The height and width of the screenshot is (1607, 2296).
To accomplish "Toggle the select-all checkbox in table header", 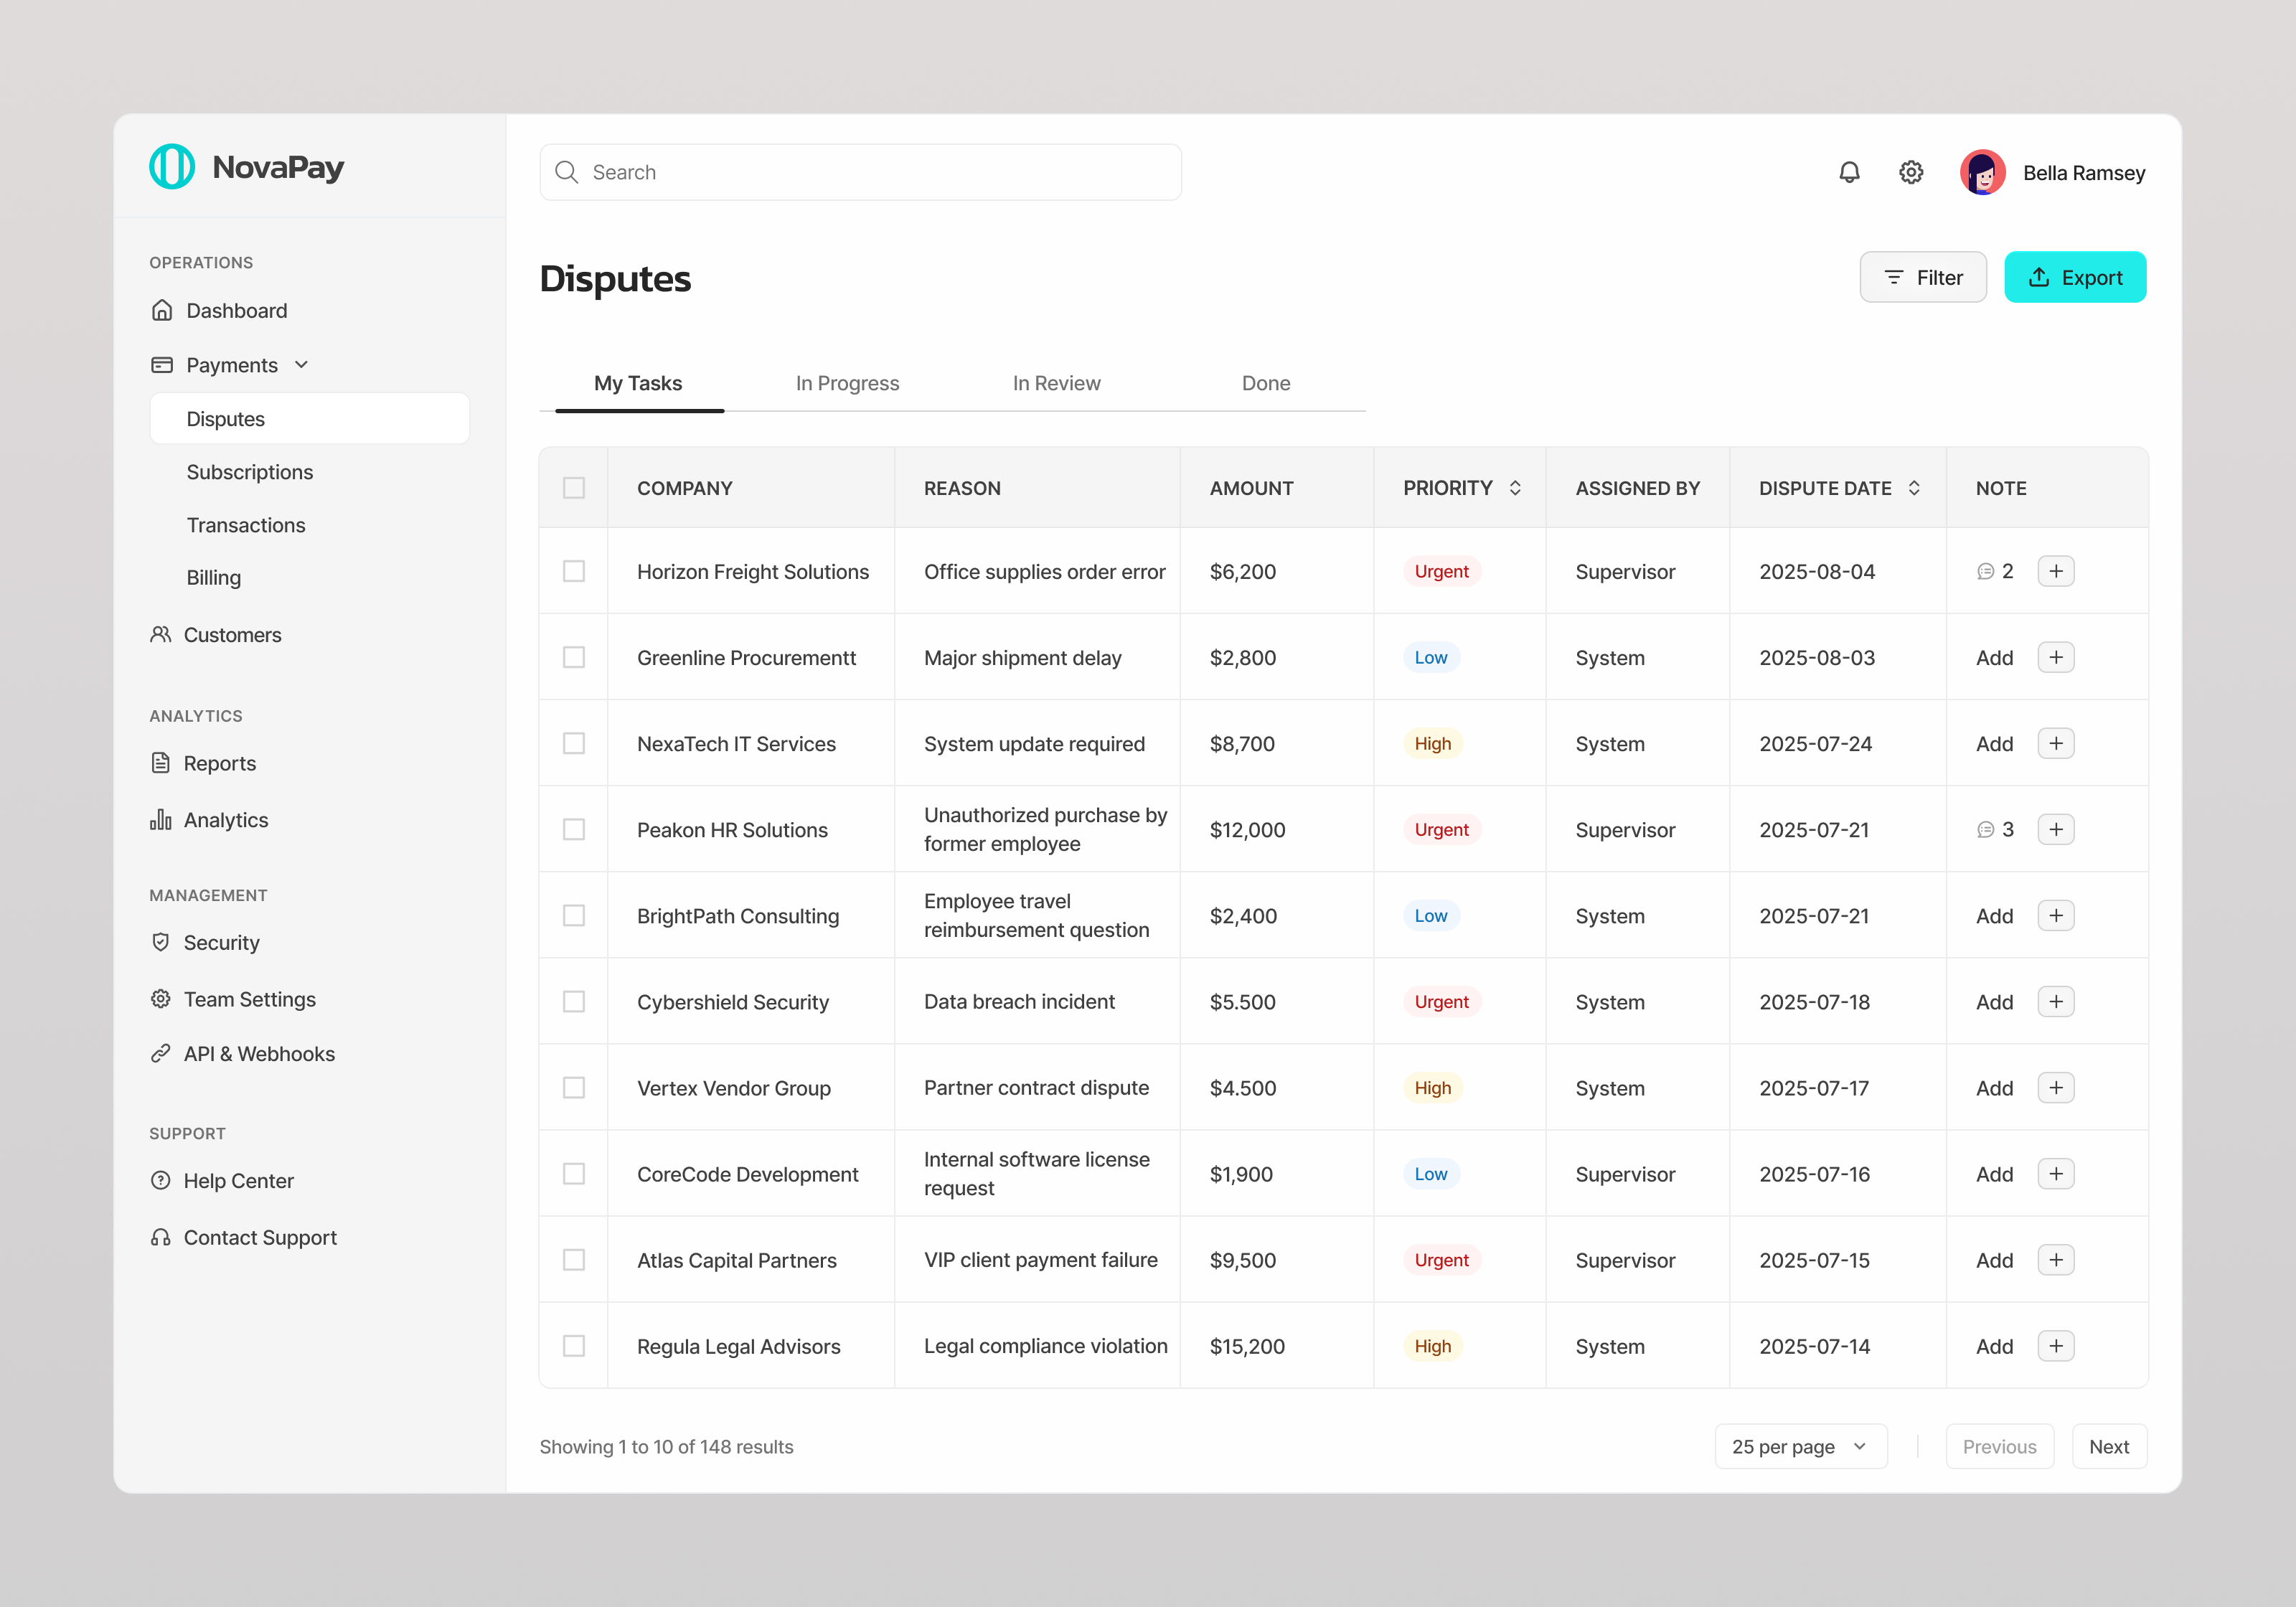I will 574,488.
